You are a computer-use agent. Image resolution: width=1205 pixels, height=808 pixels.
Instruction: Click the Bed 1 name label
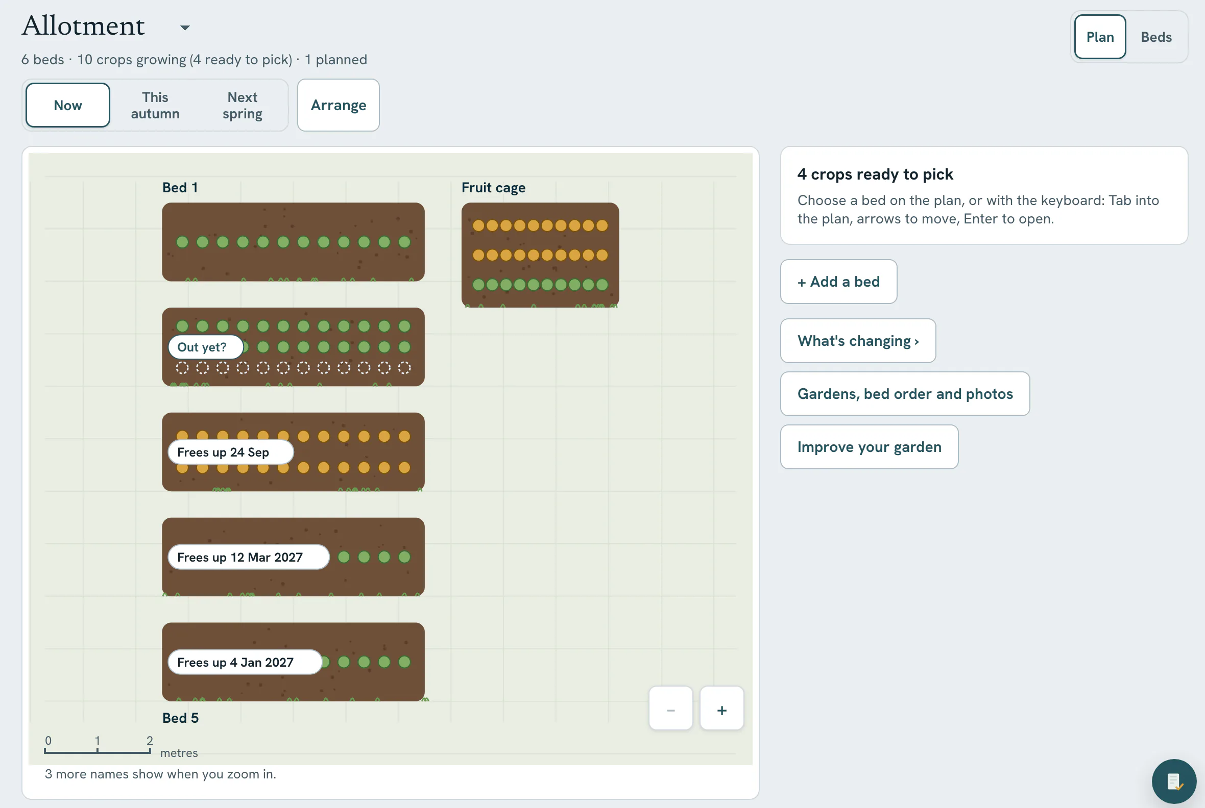(180, 188)
